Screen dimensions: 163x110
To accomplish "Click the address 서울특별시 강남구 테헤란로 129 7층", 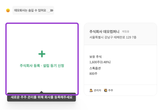I will pos(113,37).
